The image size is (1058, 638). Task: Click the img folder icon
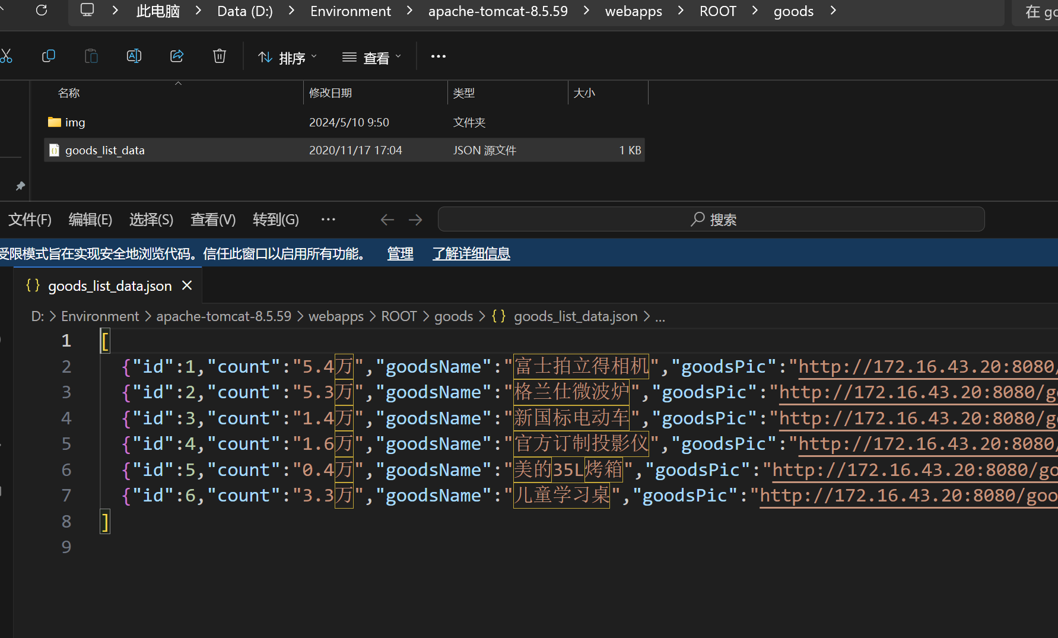coord(55,122)
